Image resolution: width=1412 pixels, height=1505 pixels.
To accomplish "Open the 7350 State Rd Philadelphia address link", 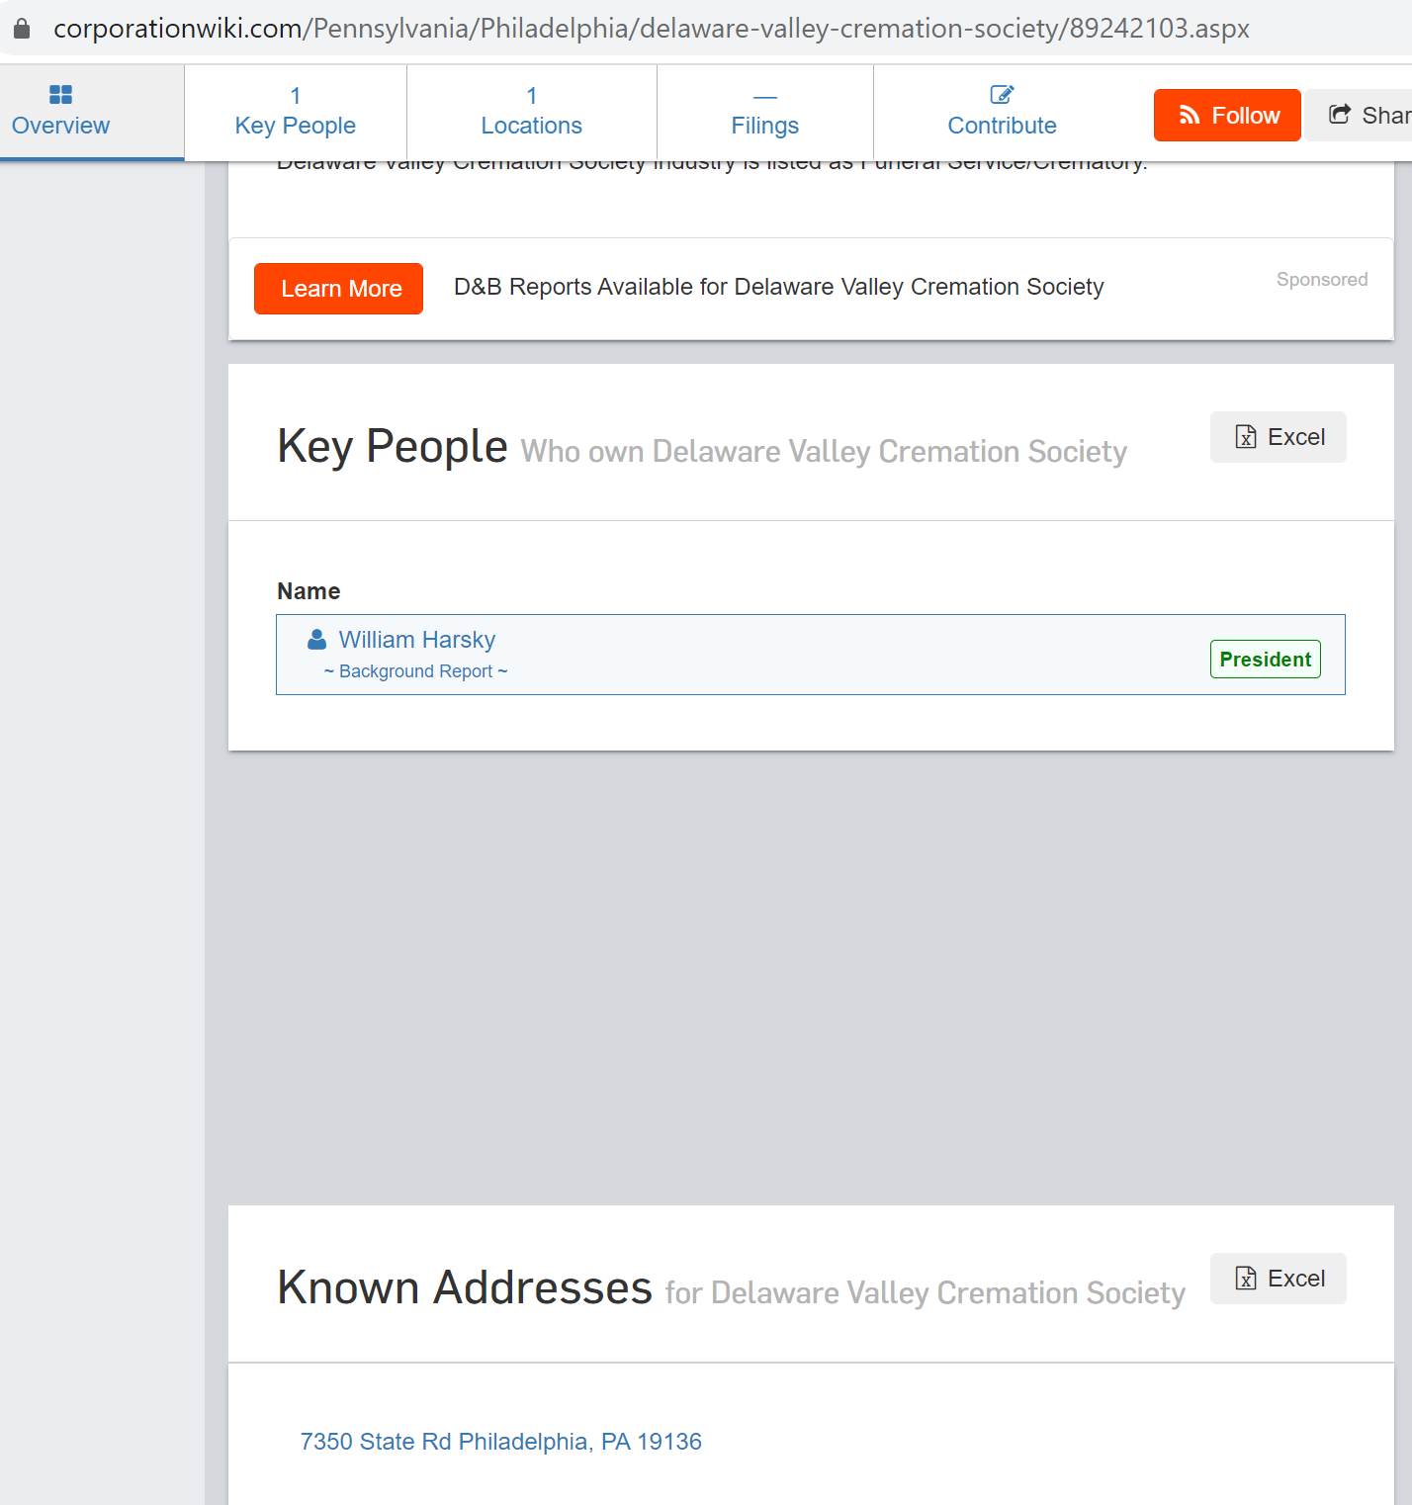I will tap(501, 1442).
